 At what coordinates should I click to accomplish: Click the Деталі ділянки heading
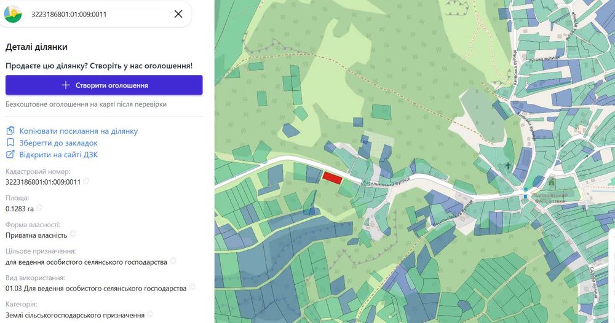point(36,47)
